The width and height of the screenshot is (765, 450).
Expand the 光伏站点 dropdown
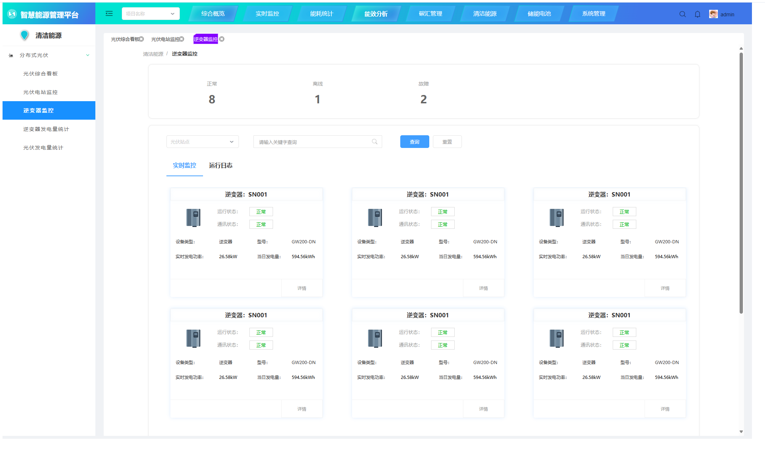202,142
